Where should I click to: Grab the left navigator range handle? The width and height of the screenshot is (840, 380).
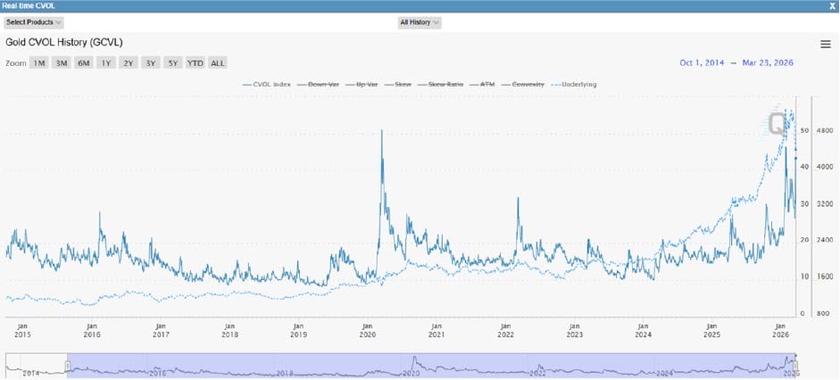click(x=67, y=365)
